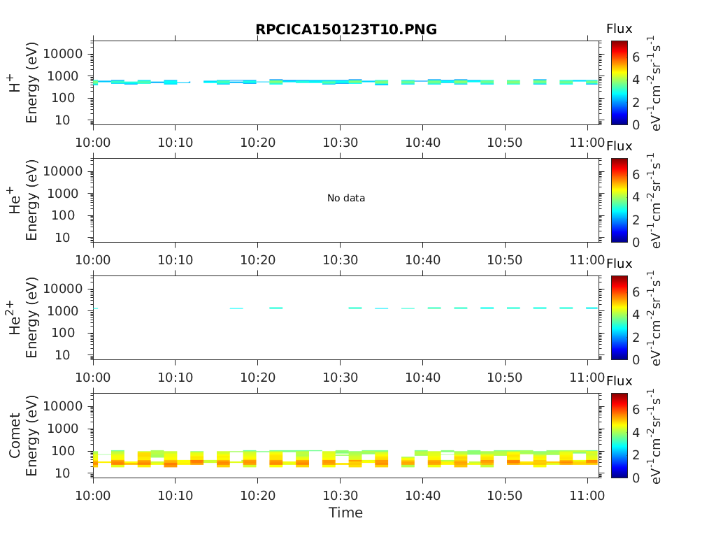Click the 1000 tick of He2+ panel

[x=63, y=311]
